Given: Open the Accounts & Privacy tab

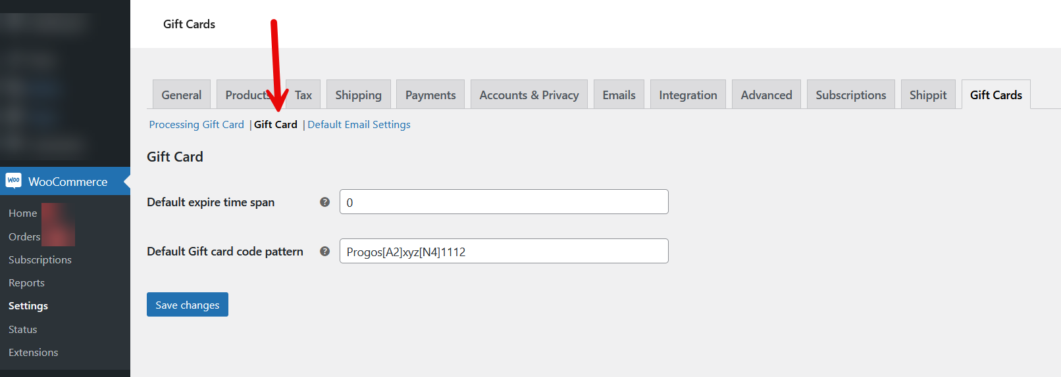Looking at the screenshot, I should (x=529, y=95).
